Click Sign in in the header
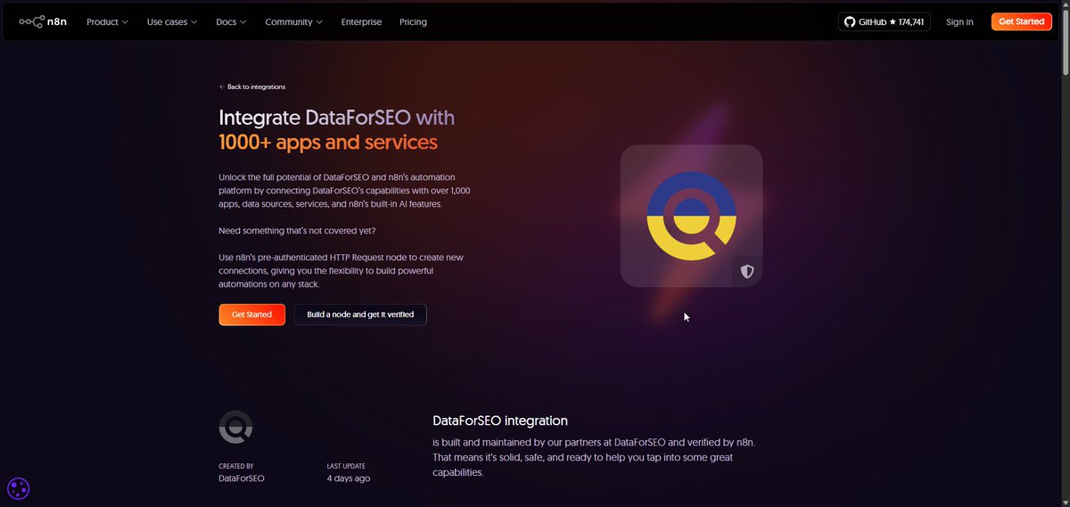This screenshot has height=507, width=1070. 959,21
